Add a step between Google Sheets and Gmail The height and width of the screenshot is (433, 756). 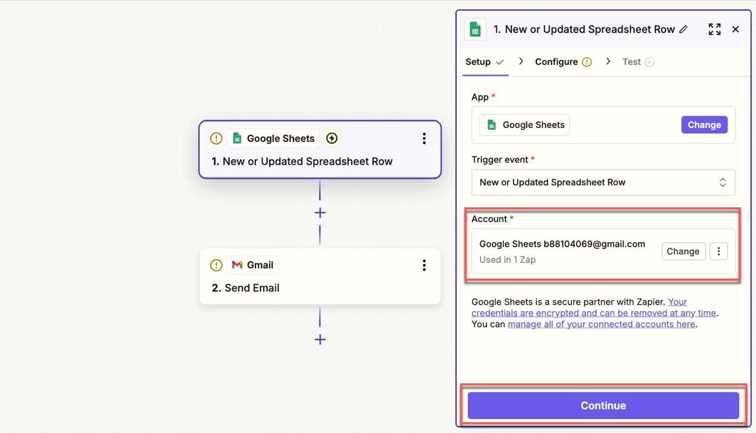[320, 213]
